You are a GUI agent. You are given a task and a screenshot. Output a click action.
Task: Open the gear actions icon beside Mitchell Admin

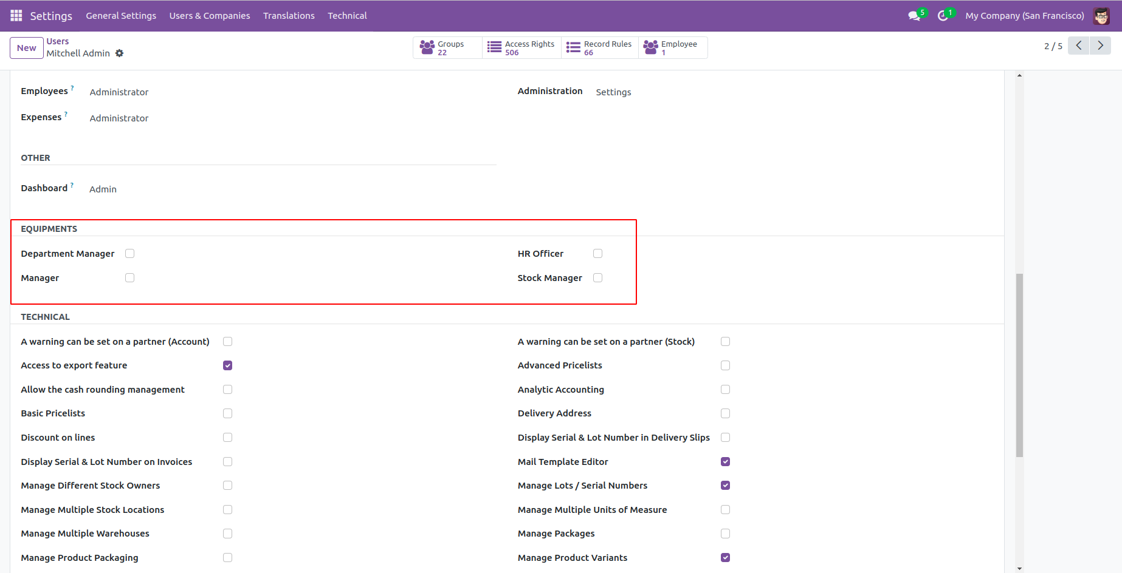(120, 53)
